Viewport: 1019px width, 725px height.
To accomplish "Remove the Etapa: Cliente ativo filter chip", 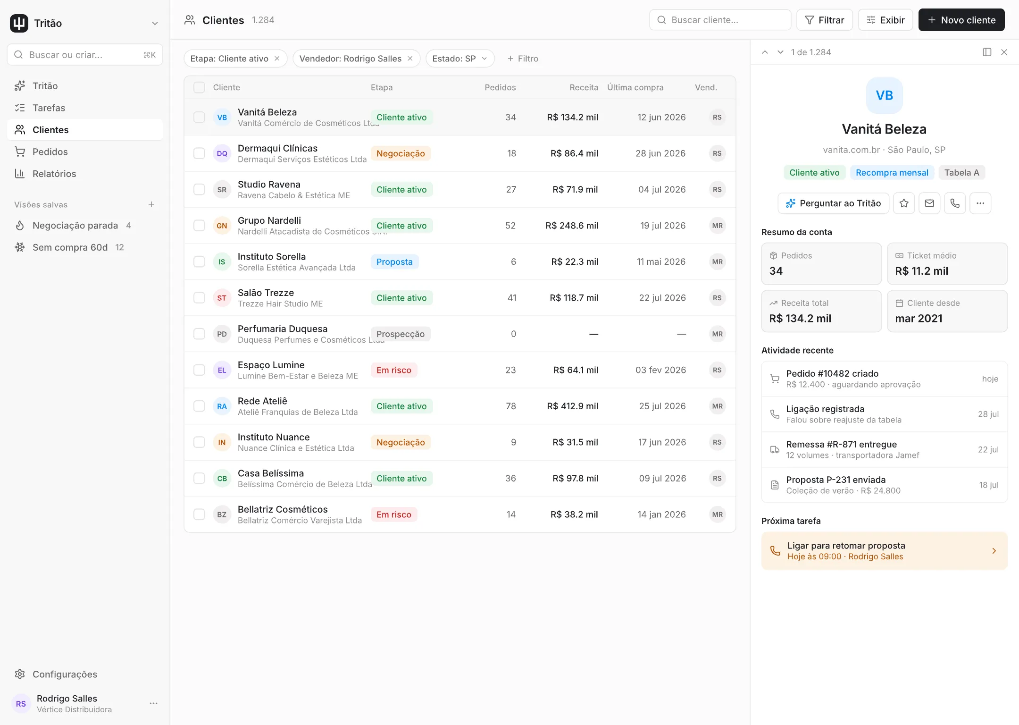I will click(277, 59).
